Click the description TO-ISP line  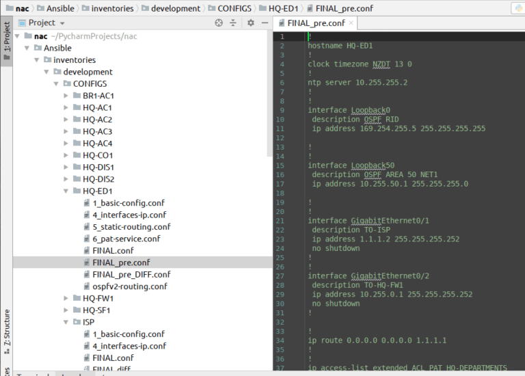click(x=351, y=230)
